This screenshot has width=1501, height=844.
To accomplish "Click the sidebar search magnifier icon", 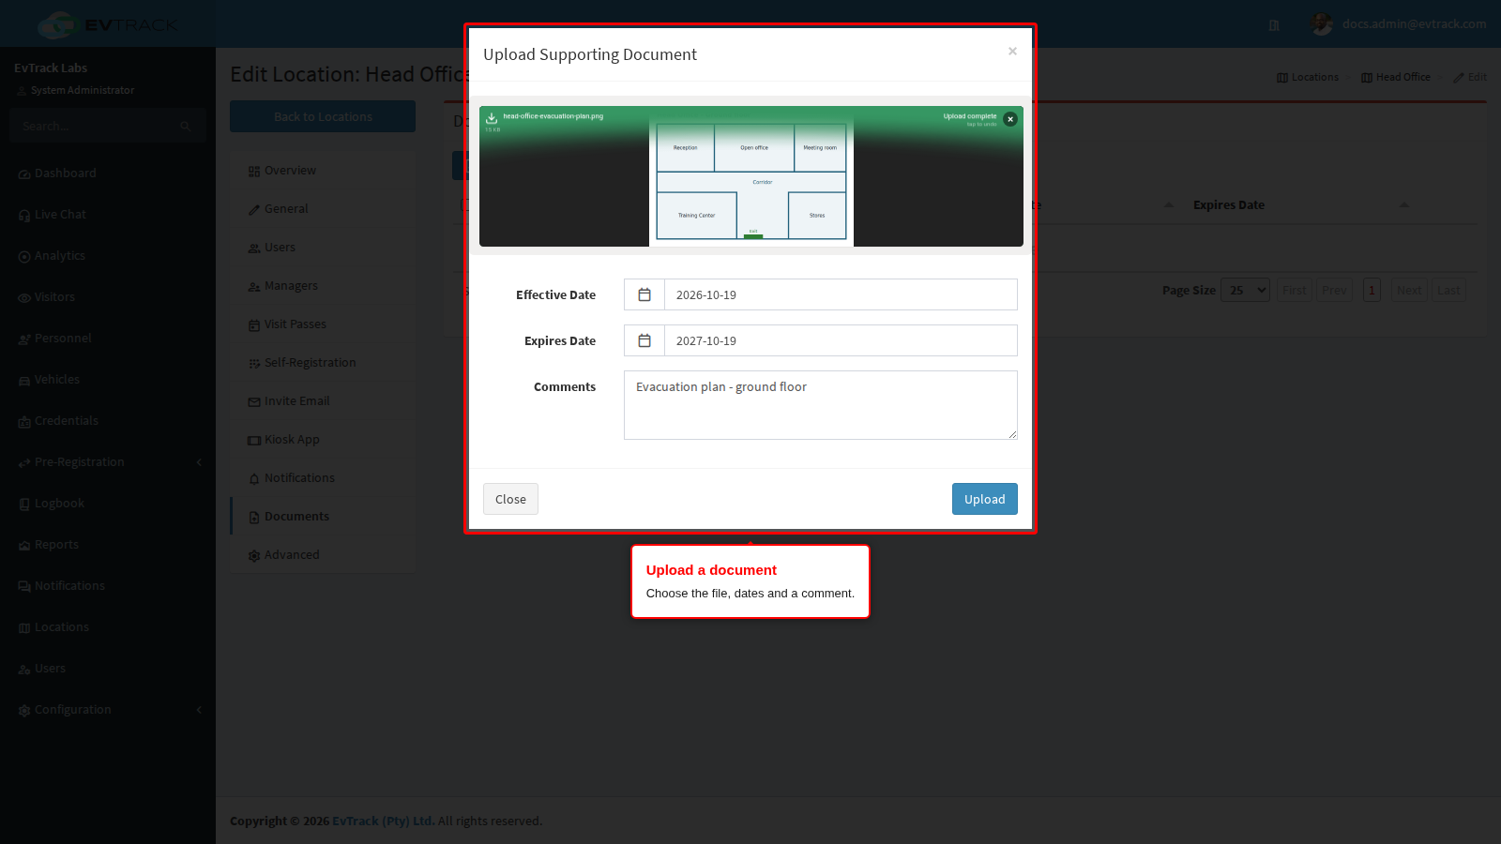I will [186, 126].
